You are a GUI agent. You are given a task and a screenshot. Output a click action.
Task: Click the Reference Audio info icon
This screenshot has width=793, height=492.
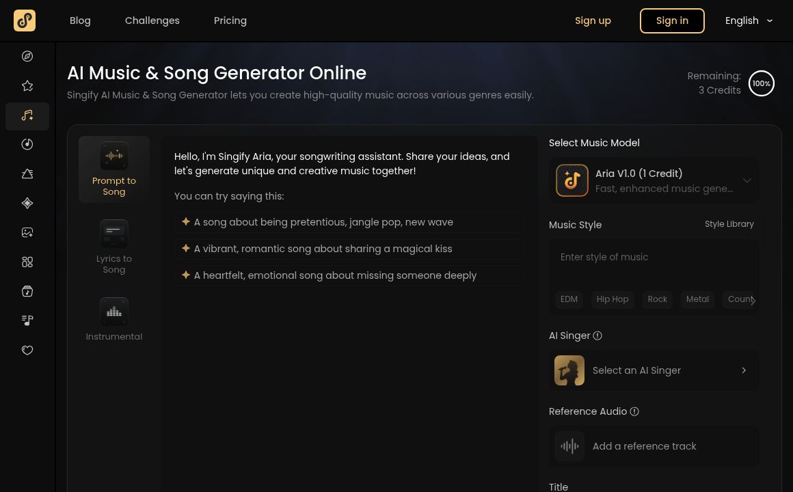click(x=634, y=411)
